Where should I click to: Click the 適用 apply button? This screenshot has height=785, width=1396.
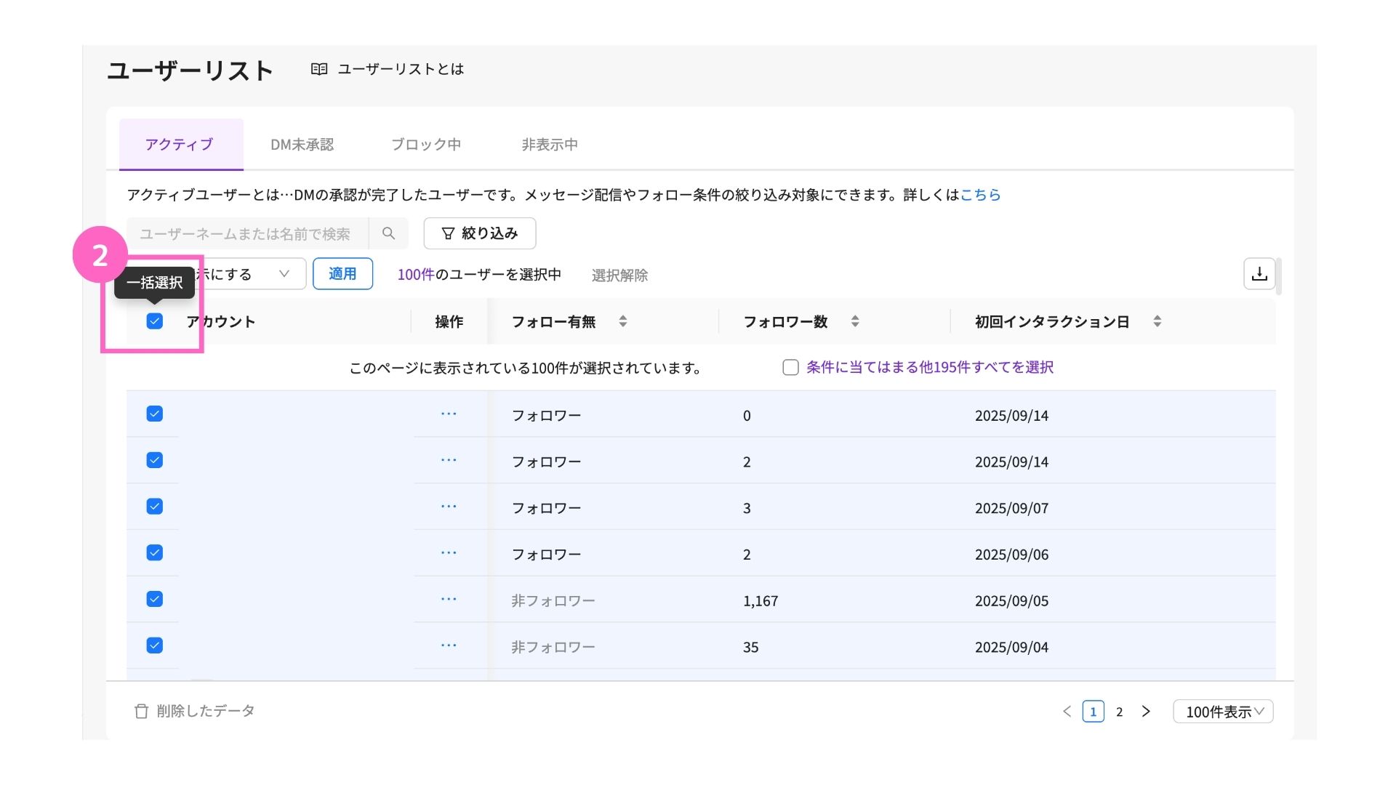click(x=342, y=274)
